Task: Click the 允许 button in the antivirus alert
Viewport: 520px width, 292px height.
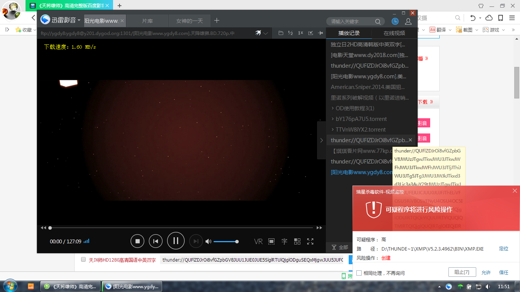Action: pos(486,273)
